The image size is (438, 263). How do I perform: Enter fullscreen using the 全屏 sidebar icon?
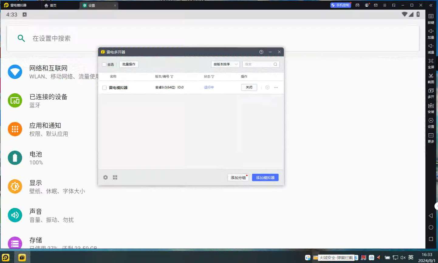[x=431, y=63]
